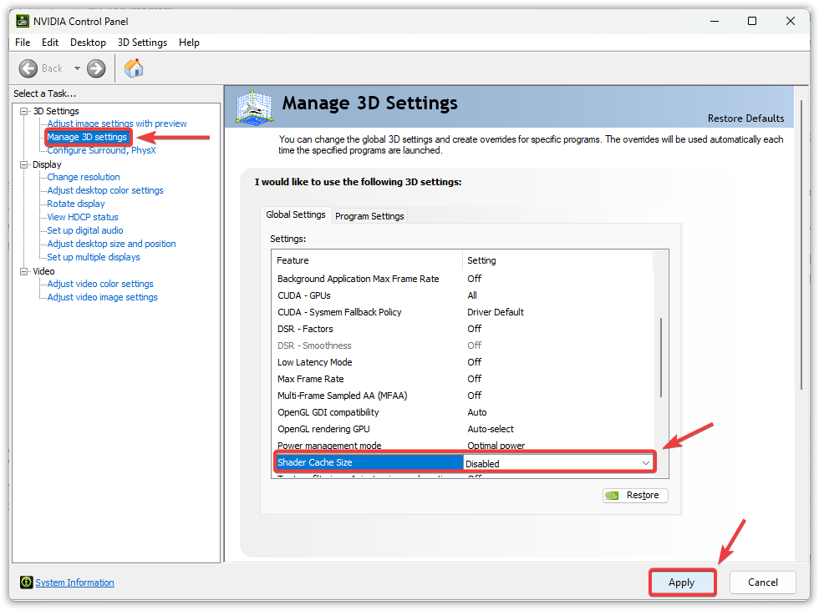Viewport: 819px width, 610px height.
Task: Open the System Information link
Action: [74, 582]
